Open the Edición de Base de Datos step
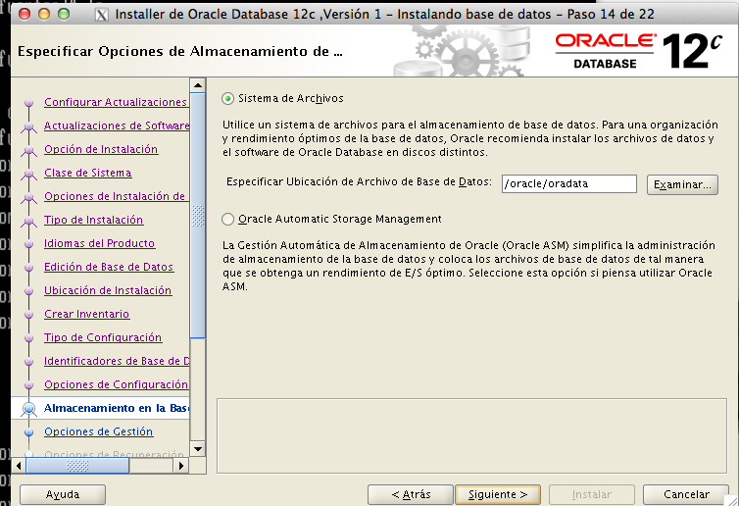Screen dimensions: 739x506 pyautogui.click(x=109, y=267)
